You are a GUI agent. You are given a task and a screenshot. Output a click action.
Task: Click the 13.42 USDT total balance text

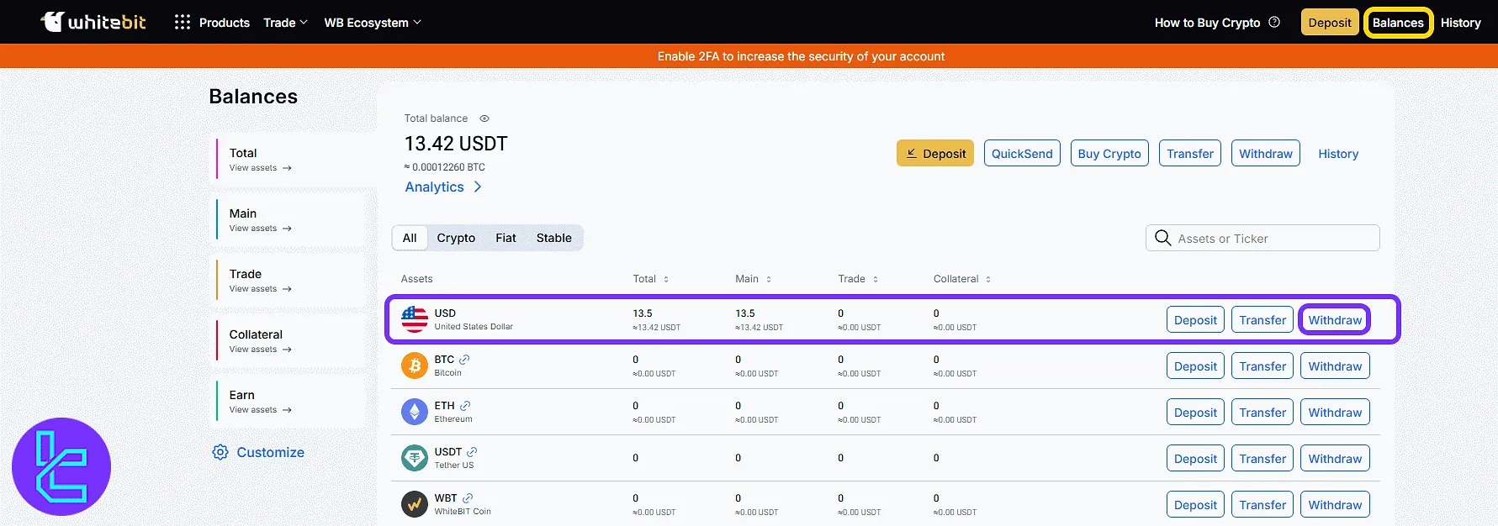pos(456,144)
